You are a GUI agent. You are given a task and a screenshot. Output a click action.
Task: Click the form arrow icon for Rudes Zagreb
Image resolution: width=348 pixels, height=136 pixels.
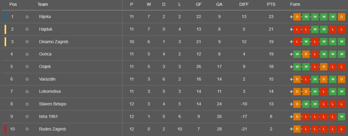[x=291, y=129]
